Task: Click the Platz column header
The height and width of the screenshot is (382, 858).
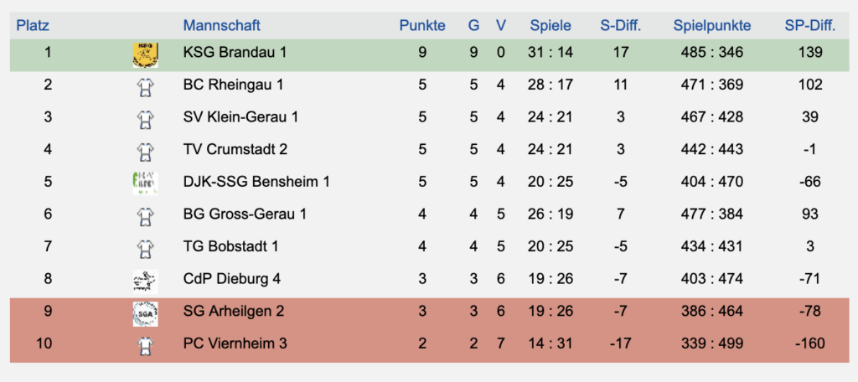Action: (x=33, y=25)
